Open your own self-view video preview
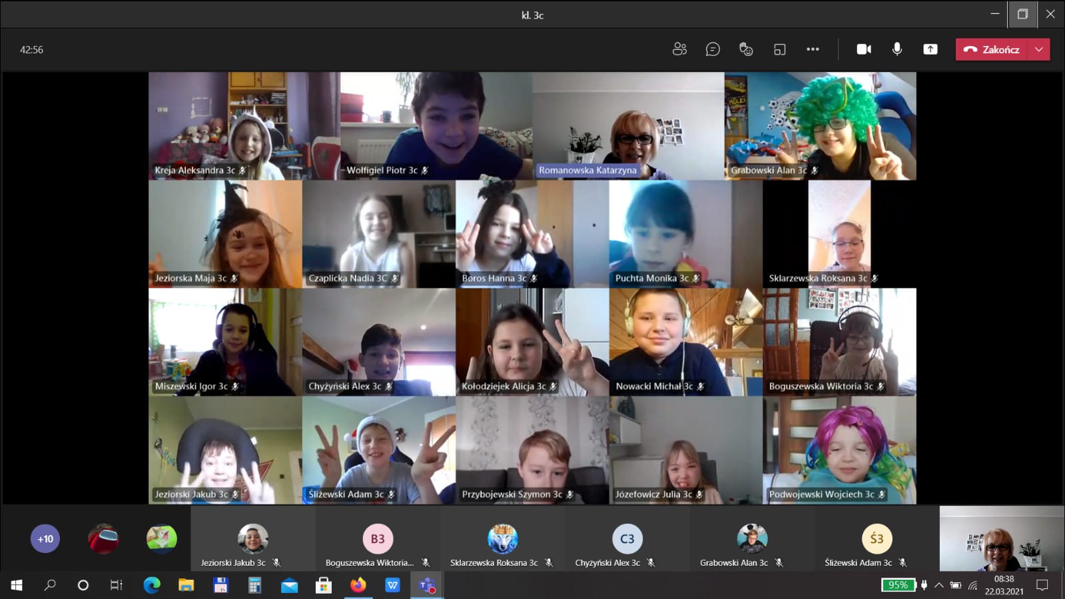 tap(1002, 538)
